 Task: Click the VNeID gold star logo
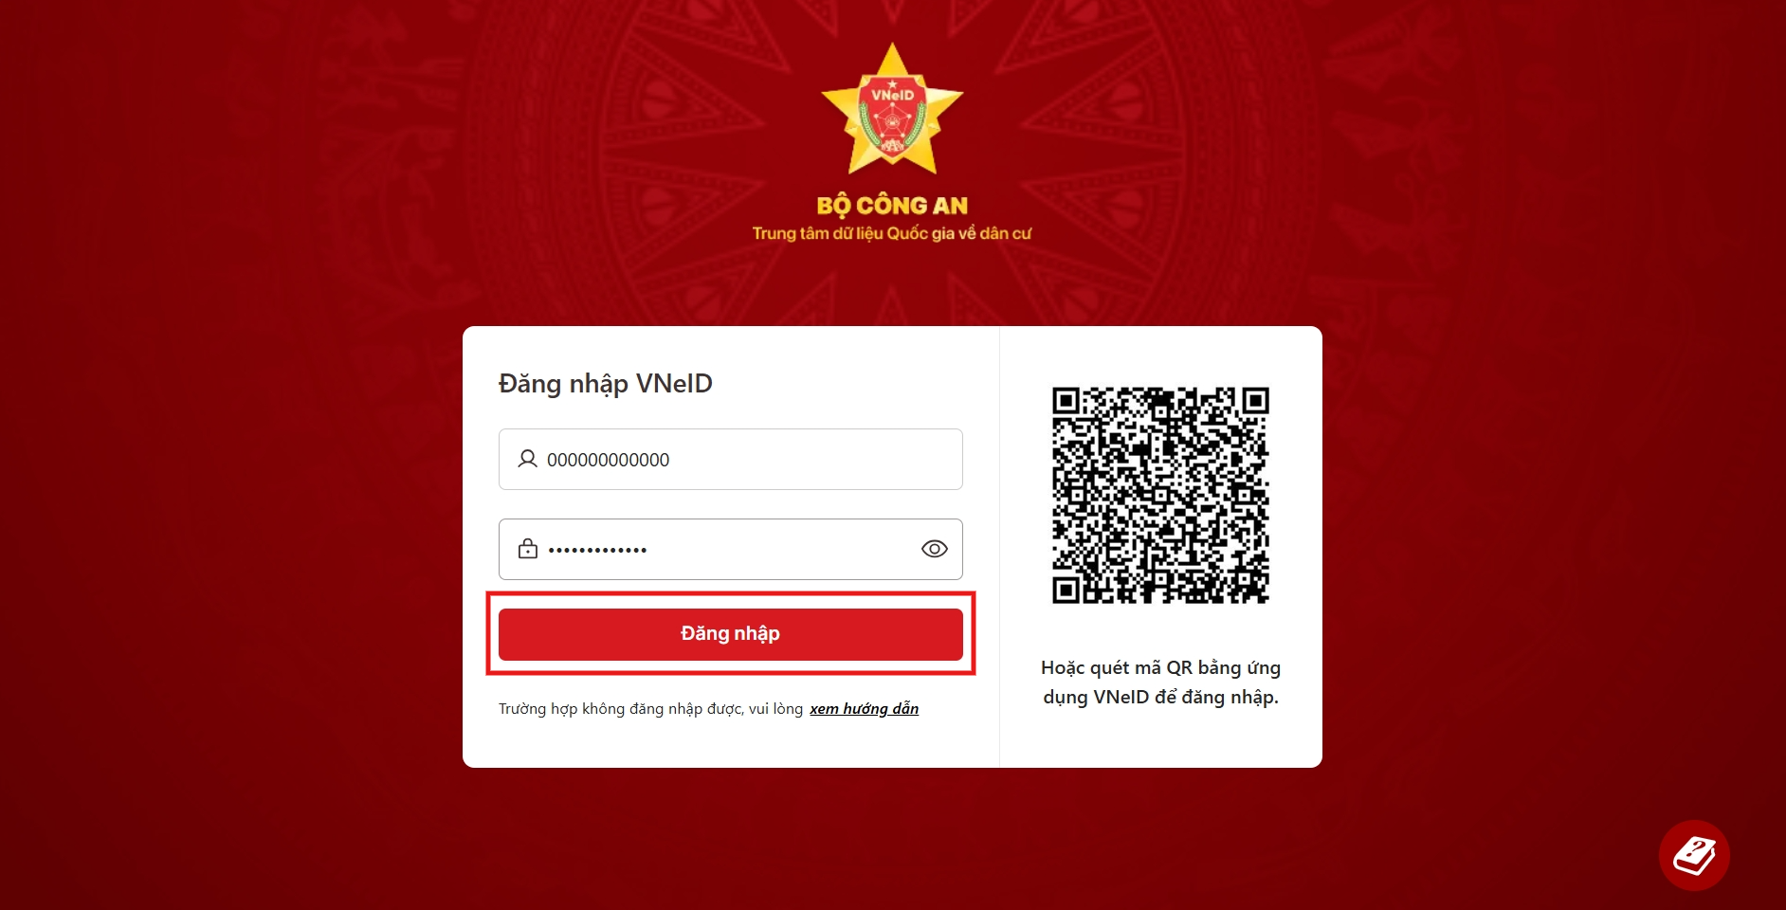coord(892,109)
